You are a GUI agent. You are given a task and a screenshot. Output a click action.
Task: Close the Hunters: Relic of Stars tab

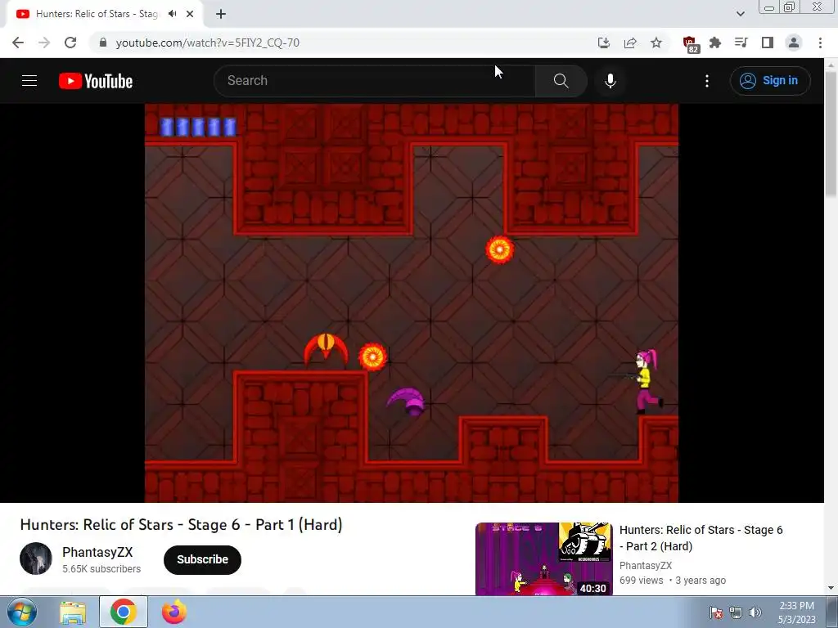click(x=190, y=14)
